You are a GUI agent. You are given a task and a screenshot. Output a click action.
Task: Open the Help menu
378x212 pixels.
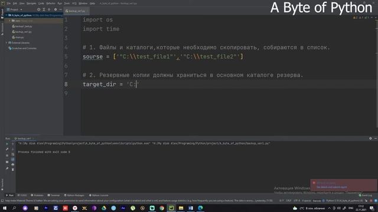point(92,4)
